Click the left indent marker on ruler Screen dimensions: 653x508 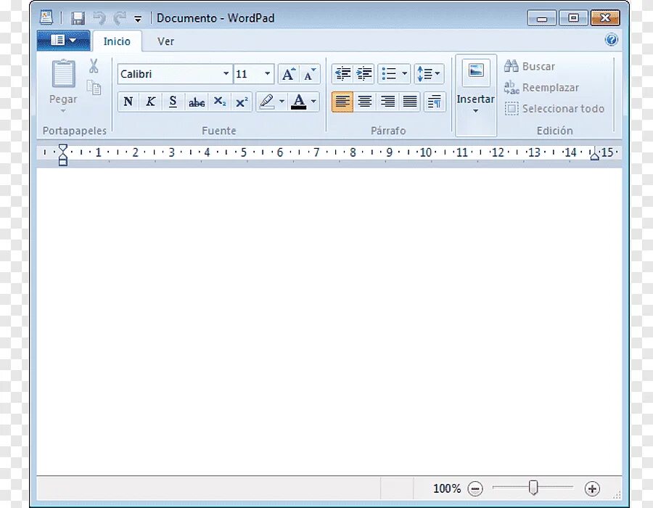tap(63, 155)
